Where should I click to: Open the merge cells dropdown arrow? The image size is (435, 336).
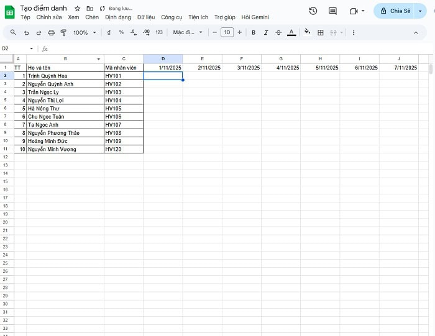tap(342, 33)
